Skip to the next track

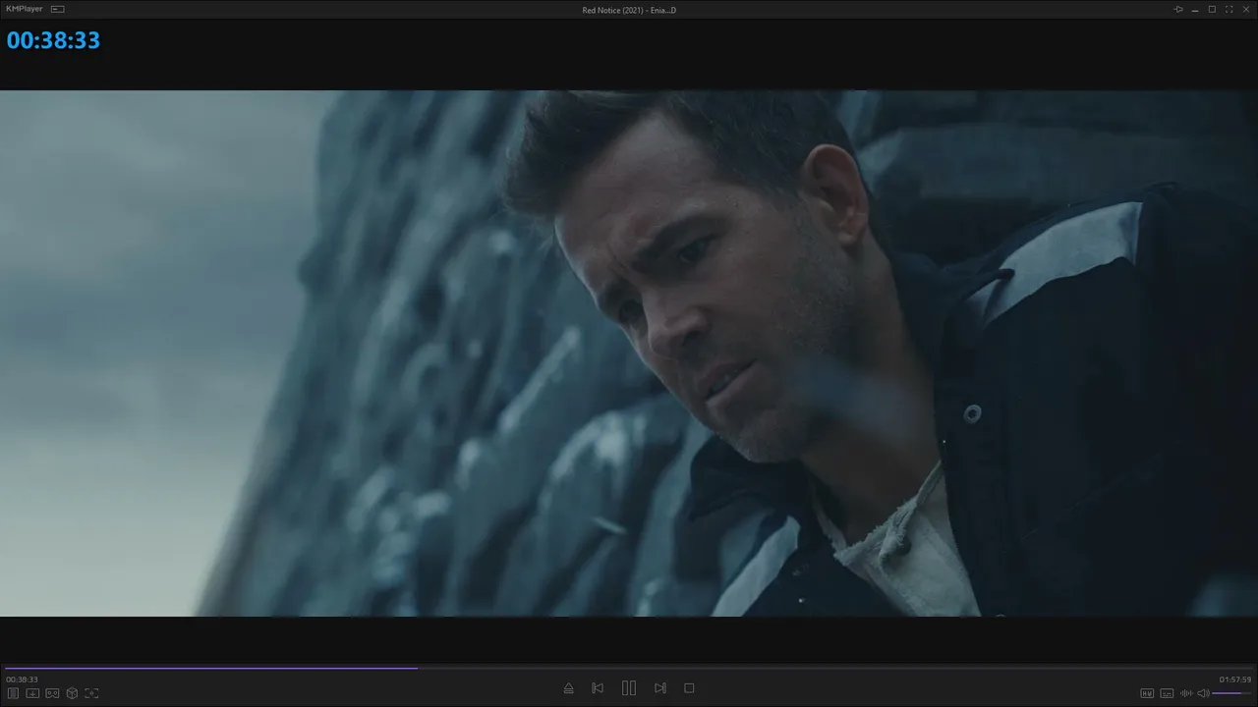point(660,688)
